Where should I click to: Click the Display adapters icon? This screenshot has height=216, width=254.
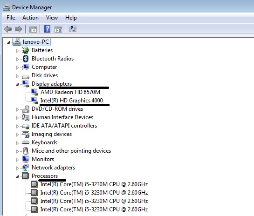26,84
